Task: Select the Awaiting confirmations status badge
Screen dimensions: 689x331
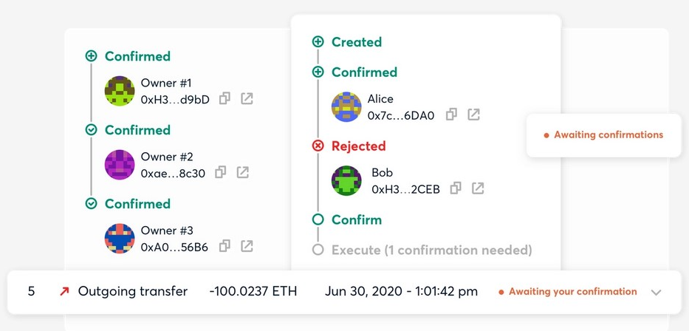Action: click(x=603, y=135)
